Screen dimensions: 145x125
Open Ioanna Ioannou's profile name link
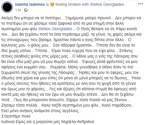(30, 4)
